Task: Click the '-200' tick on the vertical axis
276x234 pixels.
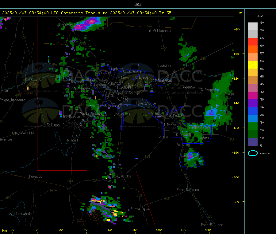Action: point(236,177)
